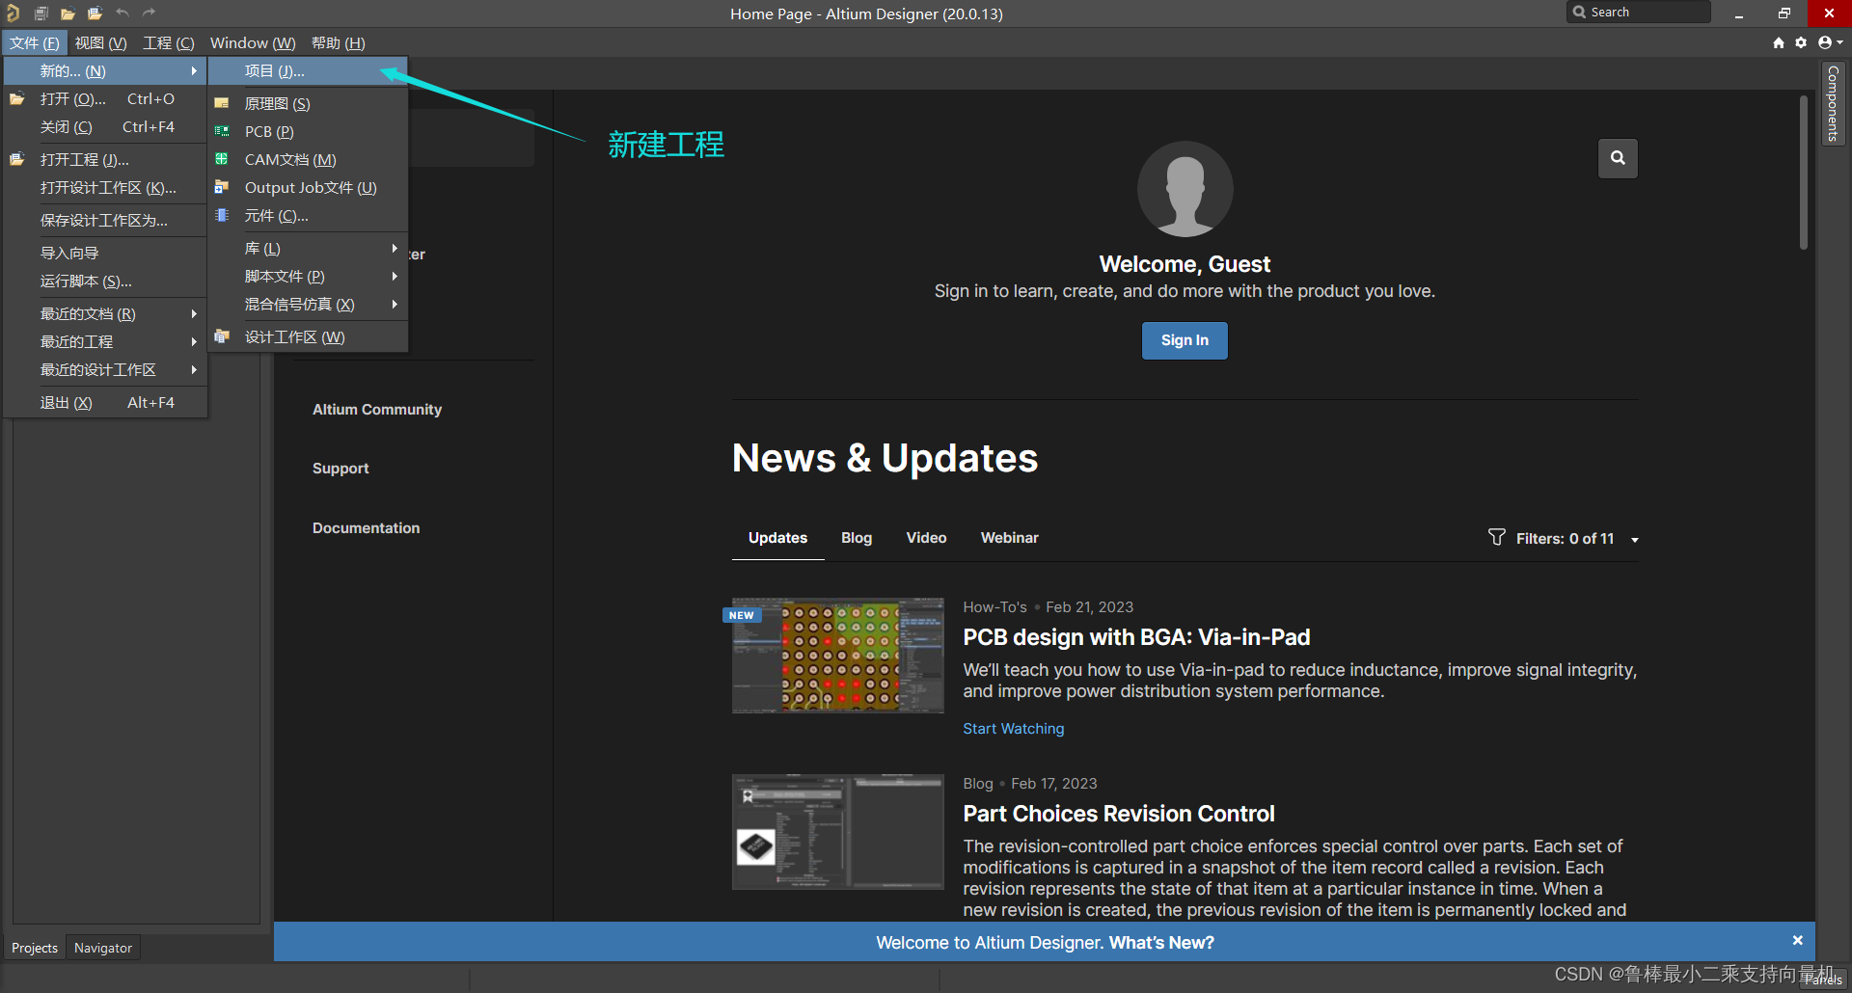The image size is (1852, 993).
Task: Select 打开设计工作区 (K)... entry
Action: tap(105, 187)
